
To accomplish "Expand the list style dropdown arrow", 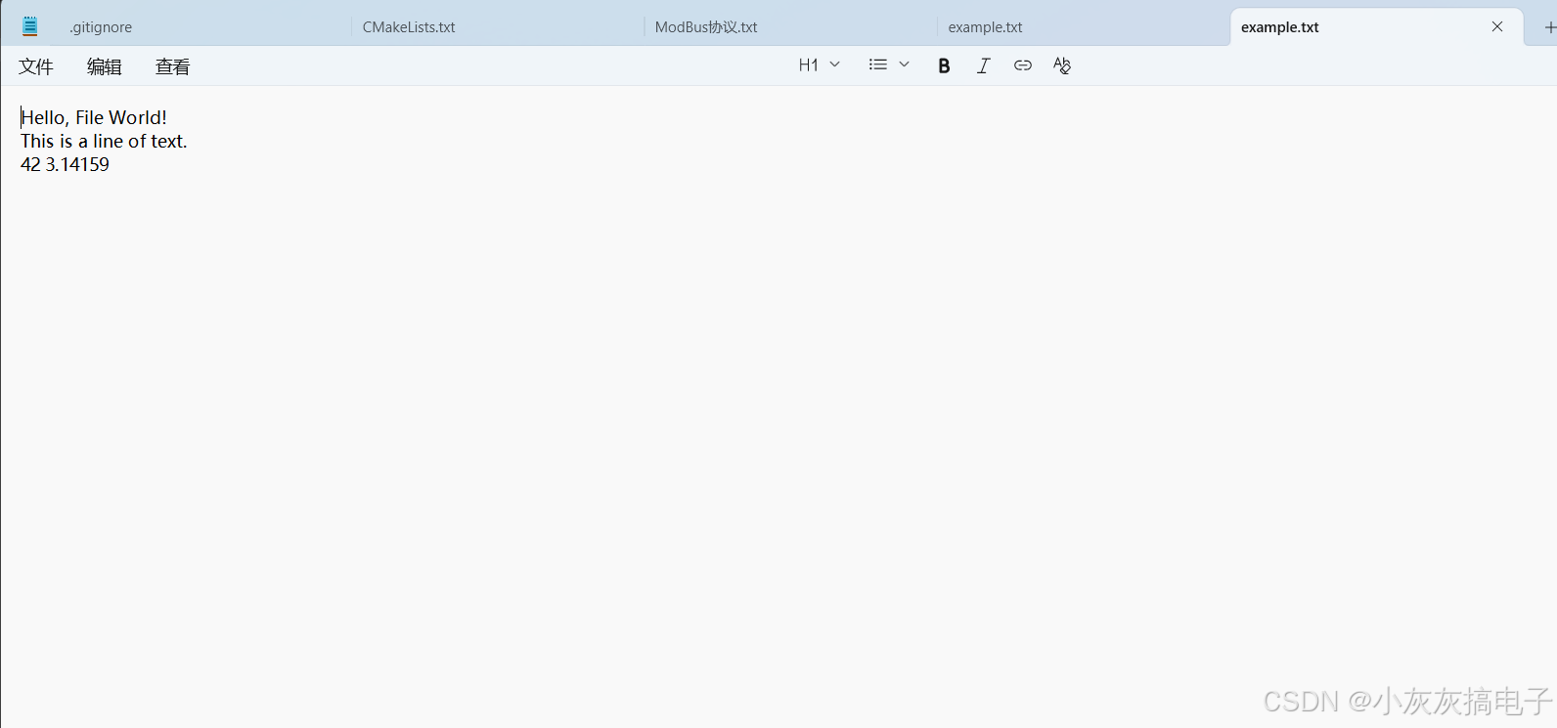I will [904, 64].
